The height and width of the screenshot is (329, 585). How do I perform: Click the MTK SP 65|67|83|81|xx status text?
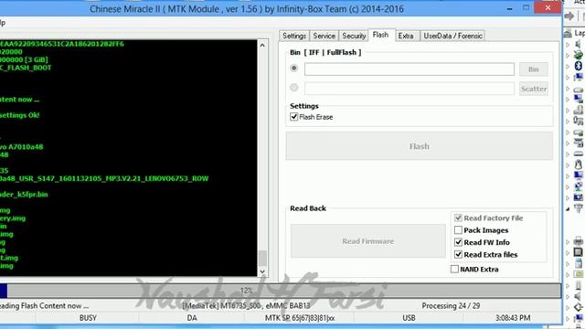point(300,318)
